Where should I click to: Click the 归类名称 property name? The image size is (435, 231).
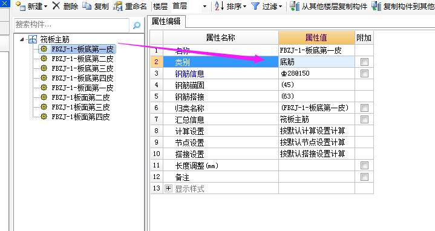point(189,108)
